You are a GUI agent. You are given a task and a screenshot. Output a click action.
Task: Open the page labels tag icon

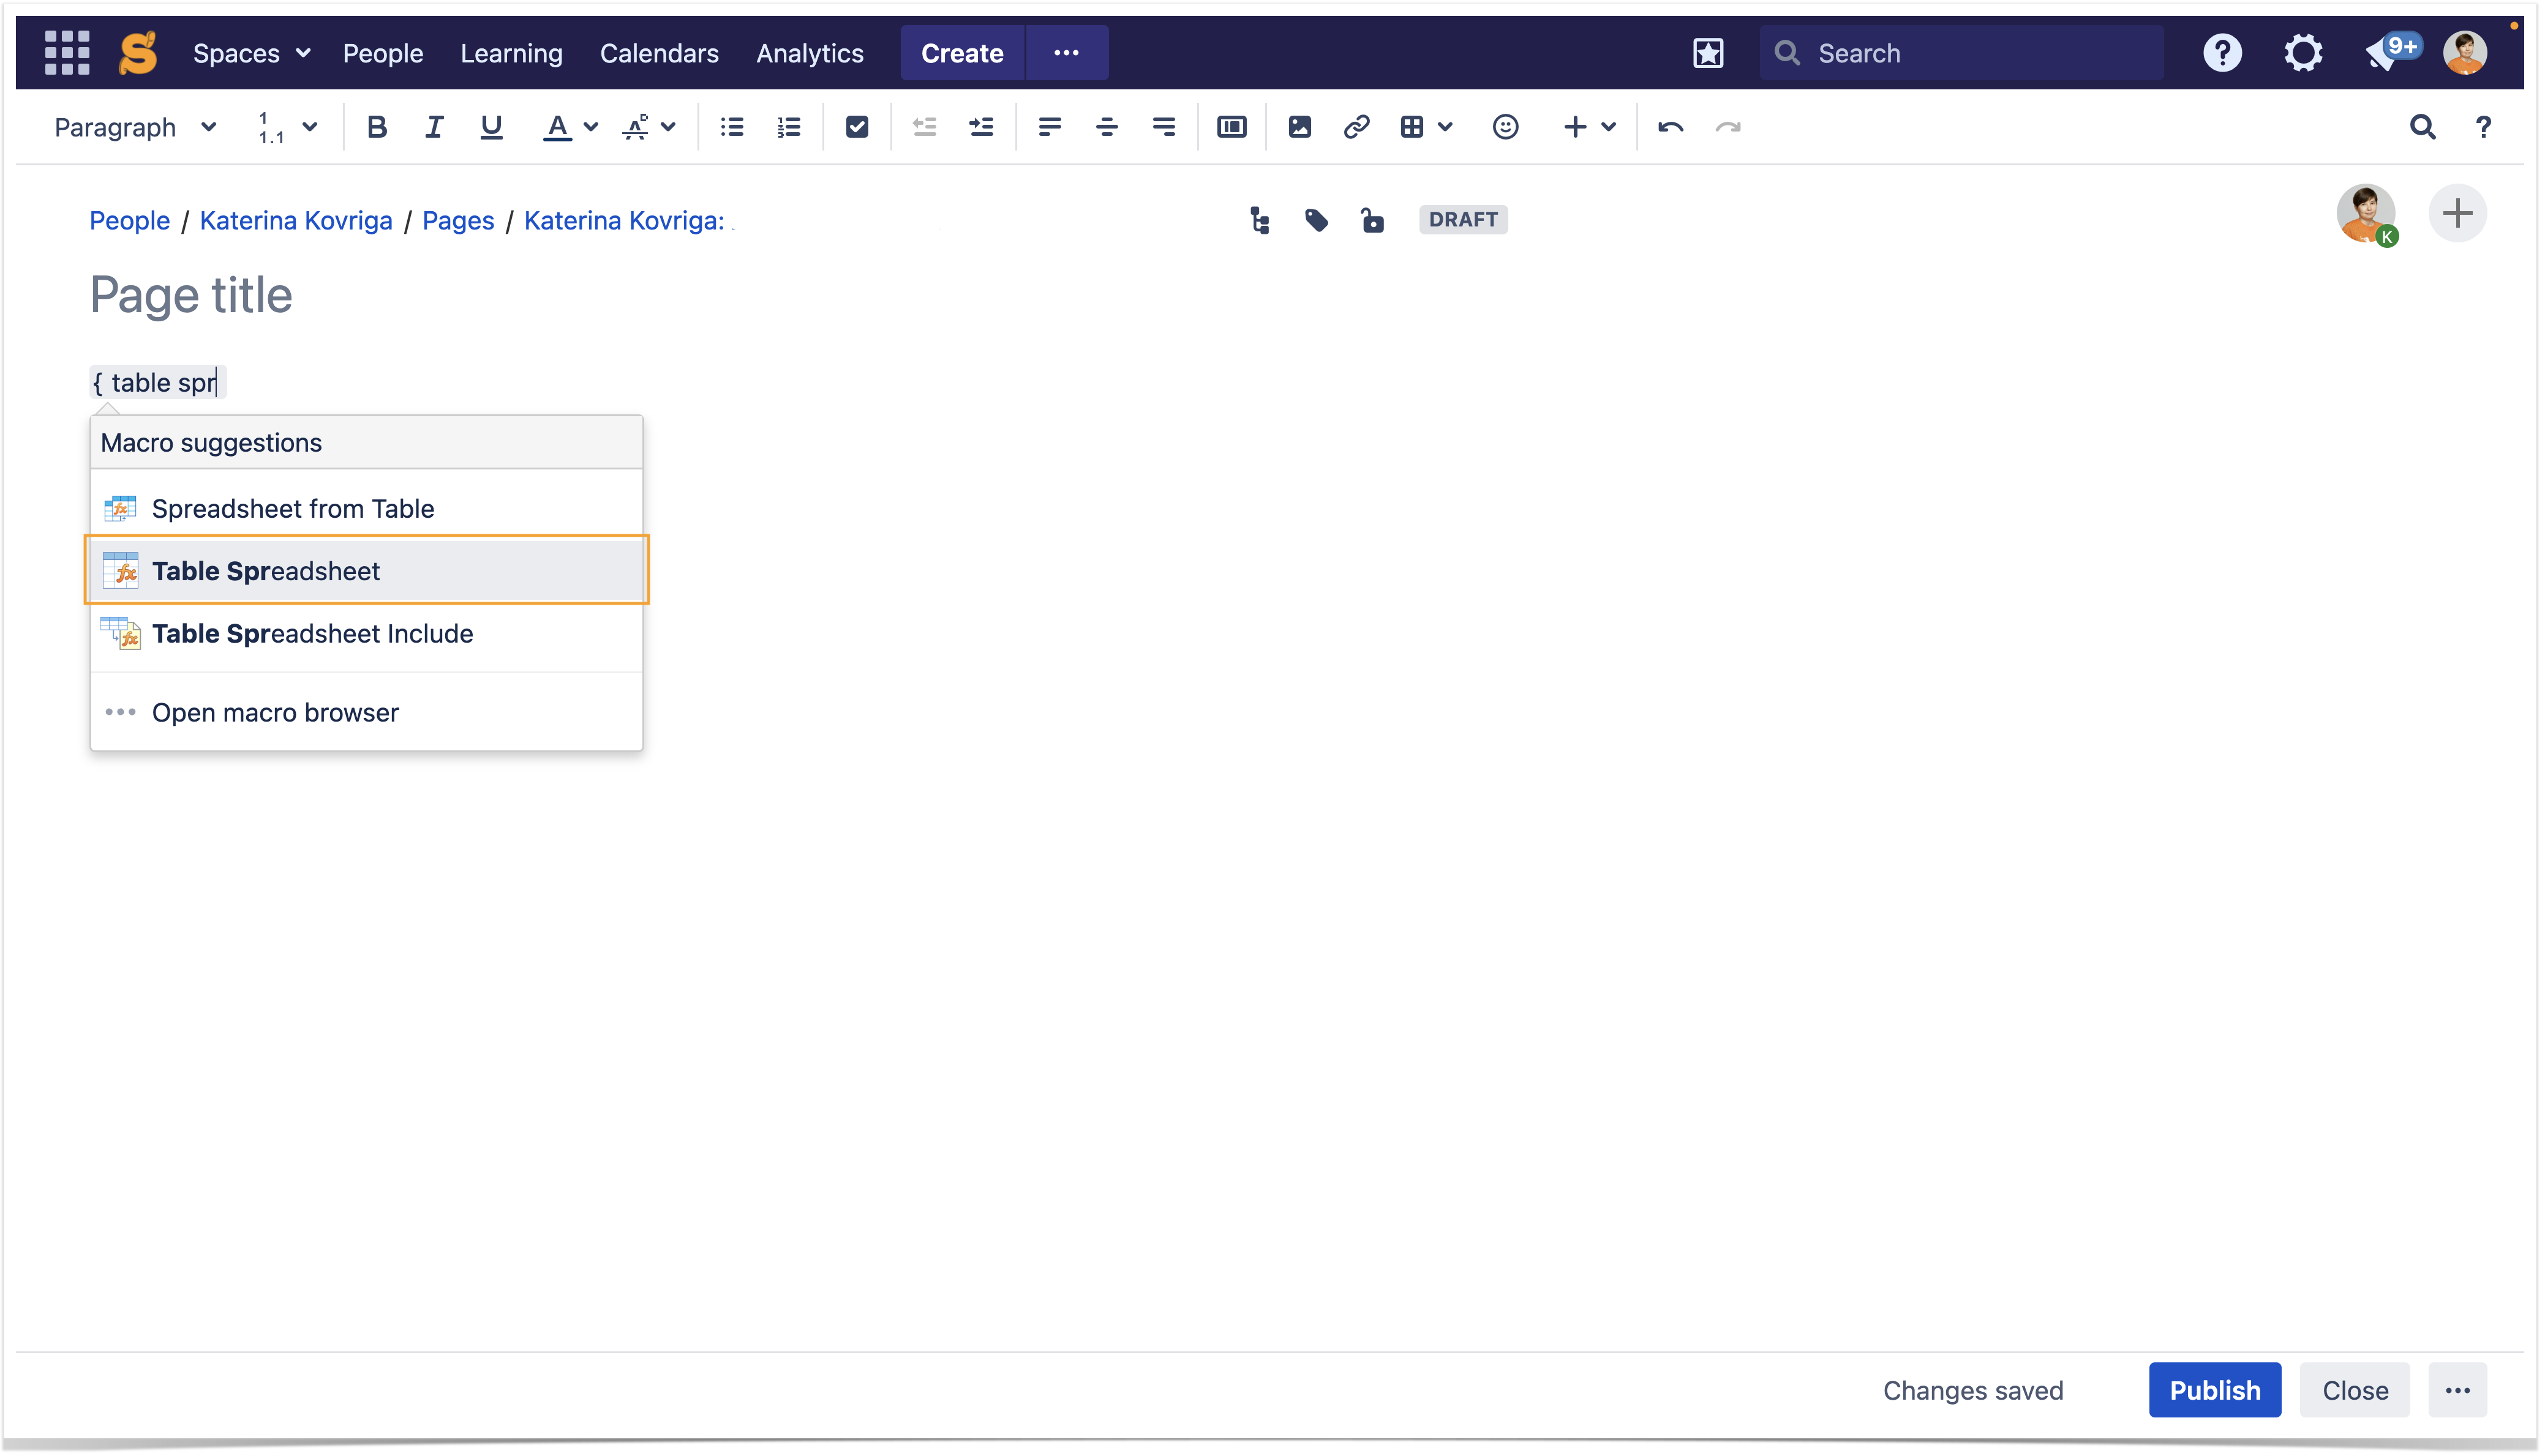(x=1317, y=220)
